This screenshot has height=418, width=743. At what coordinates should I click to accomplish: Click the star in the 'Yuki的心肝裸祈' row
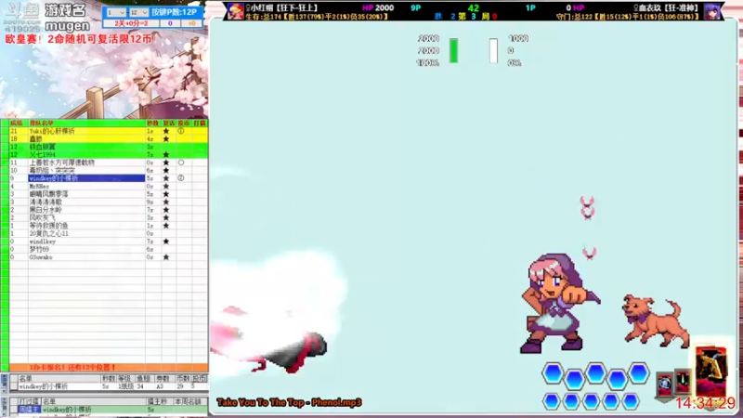click(x=166, y=131)
